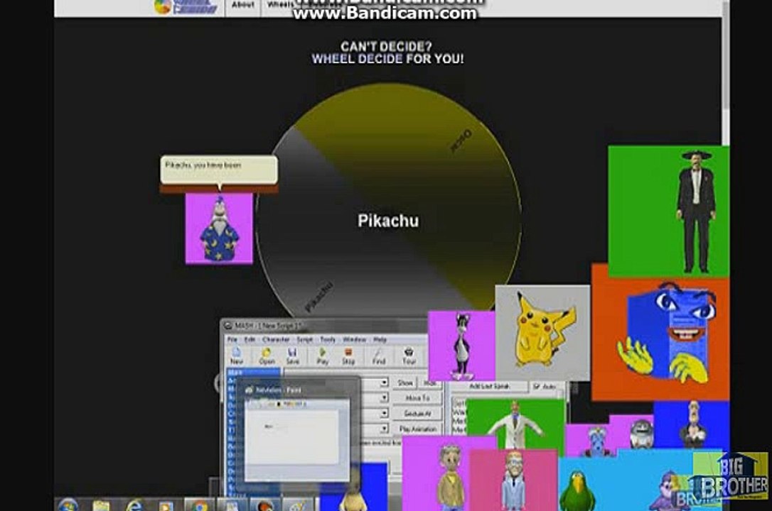Open the Script menu in MASH
Image resolution: width=772 pixels, height=511 pixels.
tap(305, 339)
